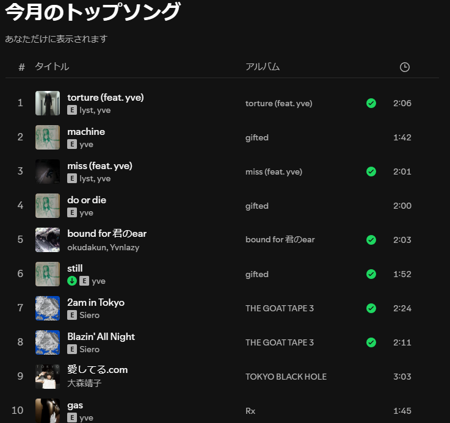450x423 pixels.
Task: Click duration 2:24 in 2am in Tokyo row
Action: click(402, 308)
